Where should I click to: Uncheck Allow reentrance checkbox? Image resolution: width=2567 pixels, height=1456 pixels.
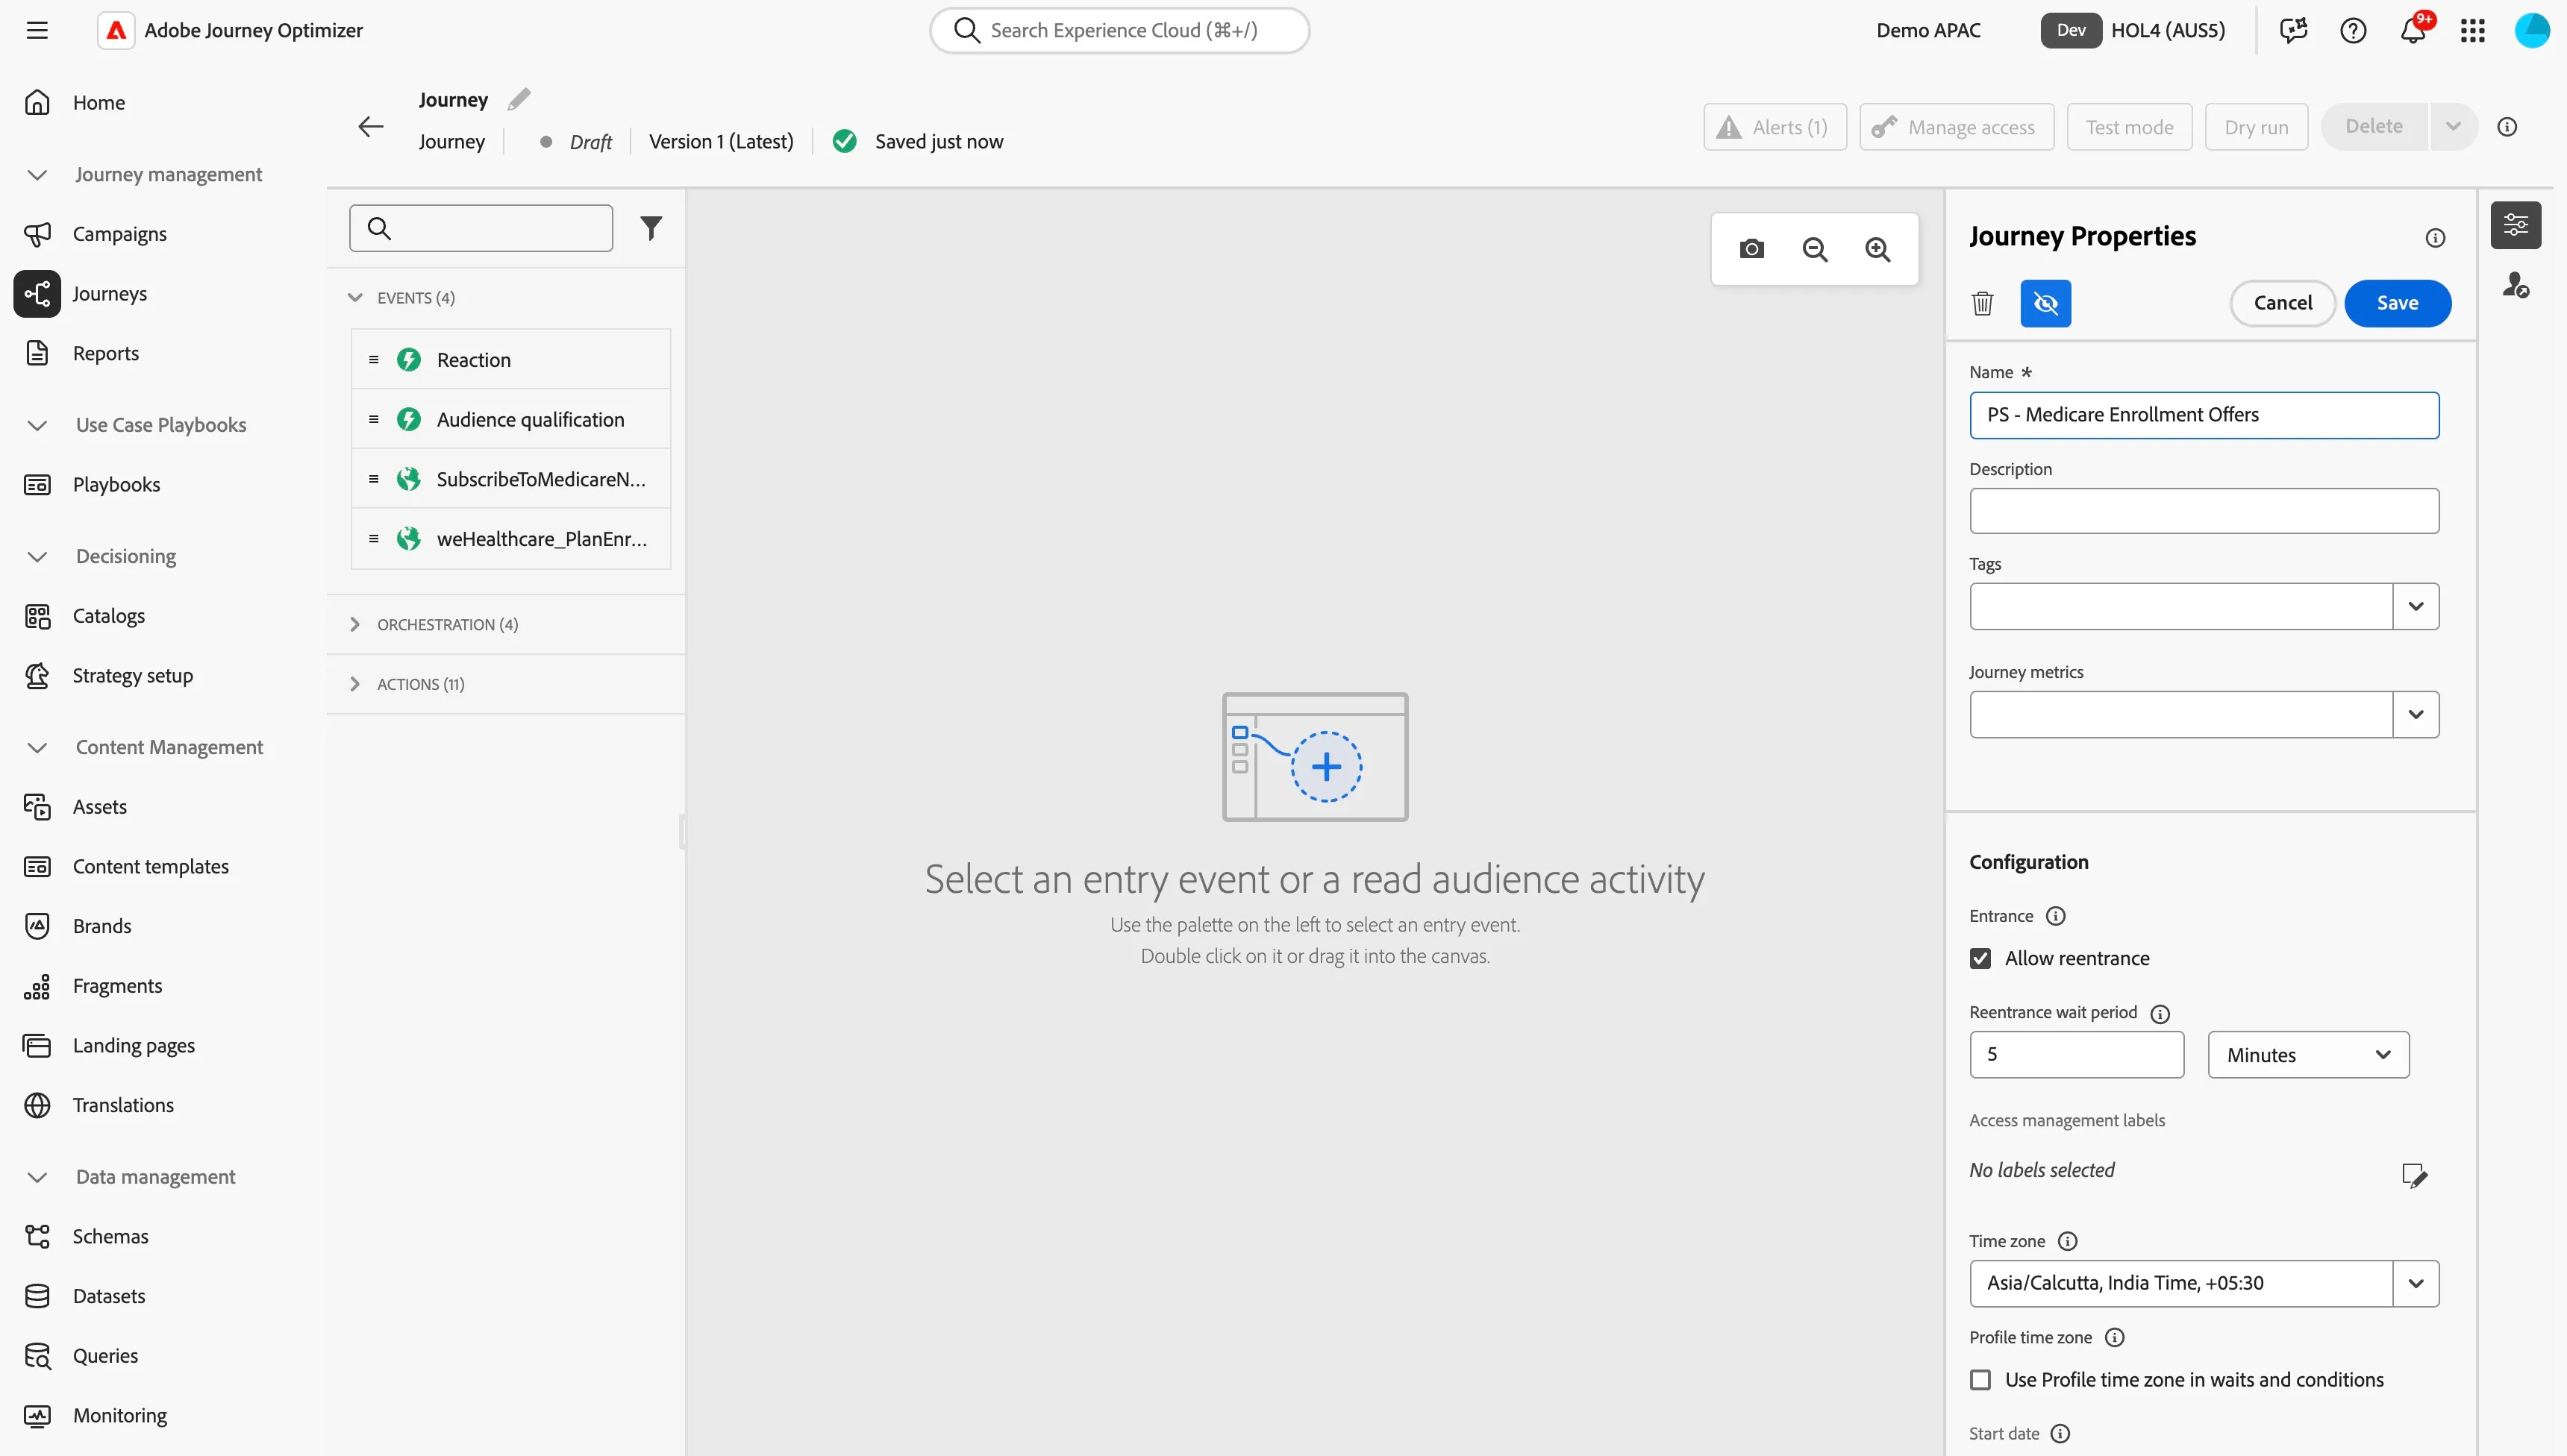[x=1980, y=958]
